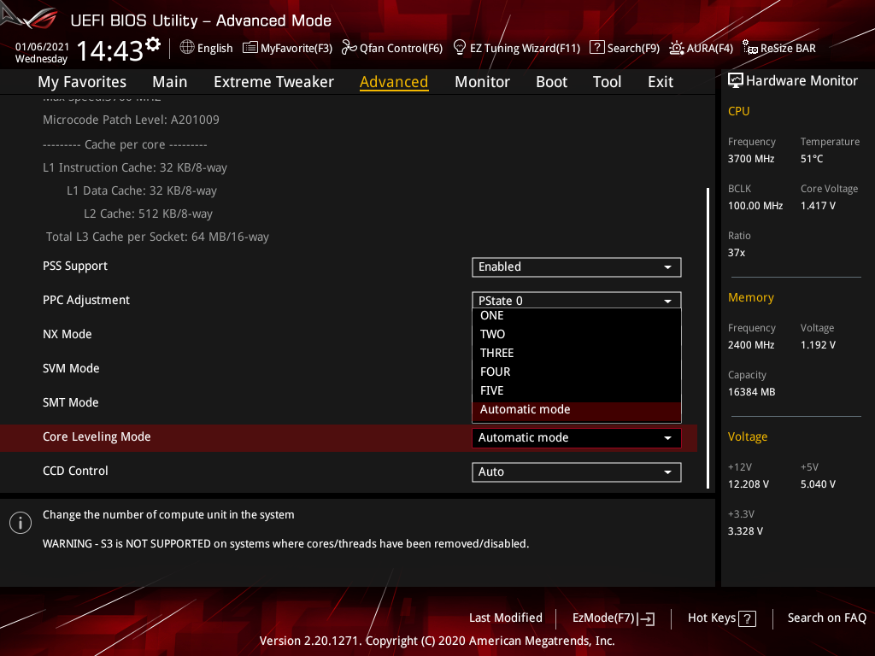Viewport: 875px width, 656px height.
Task: Pick Automatic mode in the dropdown list
Action: pyautogui.click(x=576, y=410)
